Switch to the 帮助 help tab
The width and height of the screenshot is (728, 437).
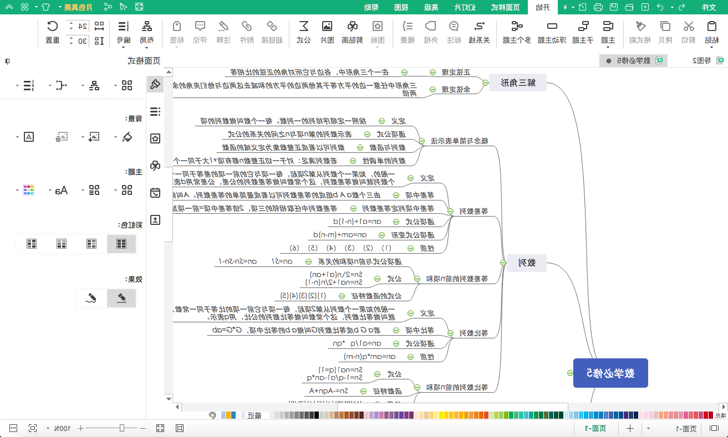click(x=371, y=7)
